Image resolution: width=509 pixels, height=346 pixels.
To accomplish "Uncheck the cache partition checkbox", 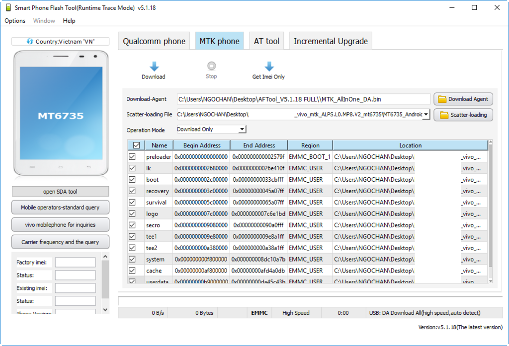I will [x=132, y=271].
